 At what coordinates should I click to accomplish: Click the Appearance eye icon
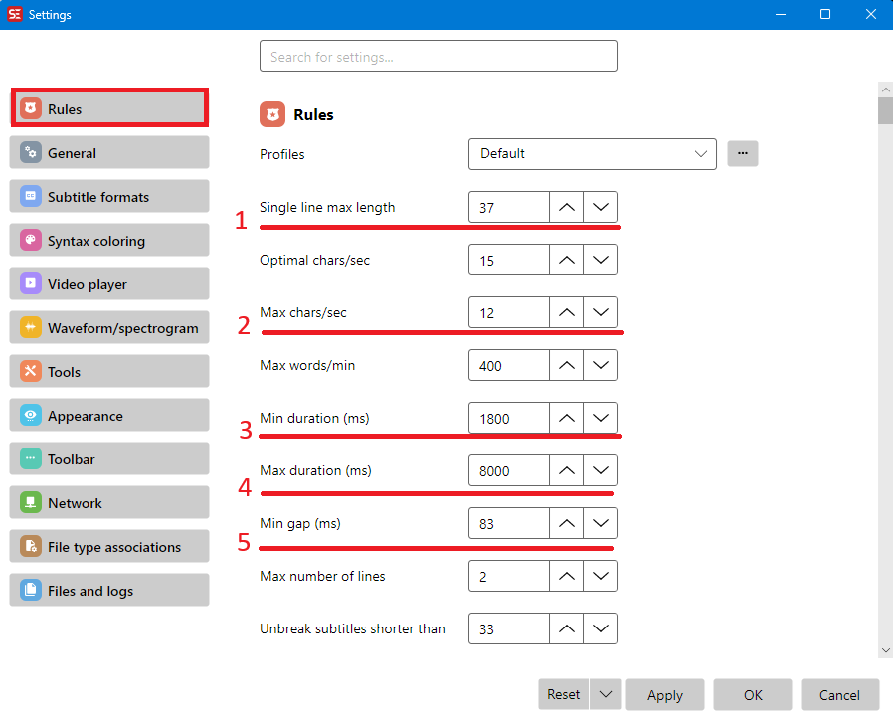[x=30, y=415]
